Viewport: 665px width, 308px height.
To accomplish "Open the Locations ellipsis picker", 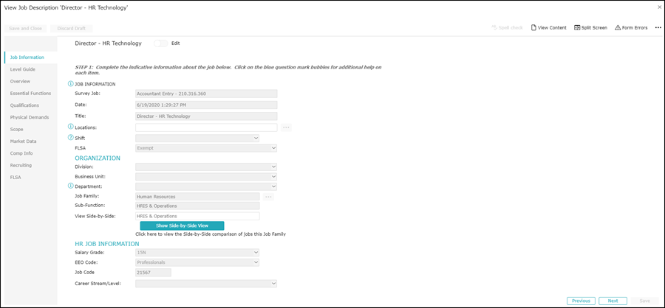I will point(286,127).
